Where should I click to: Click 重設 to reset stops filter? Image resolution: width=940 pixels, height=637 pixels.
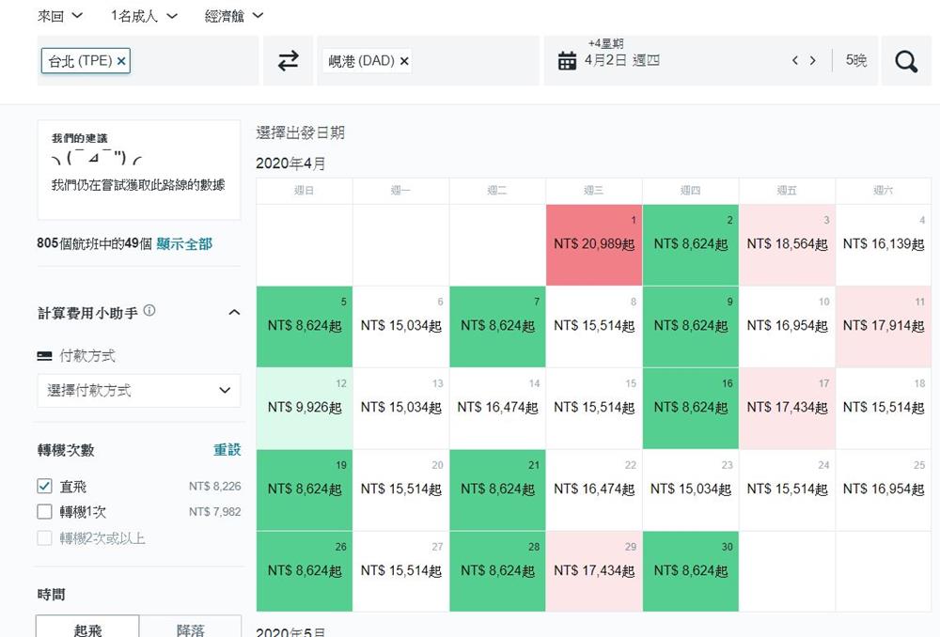pyautogui.click(x=227, y=450)
